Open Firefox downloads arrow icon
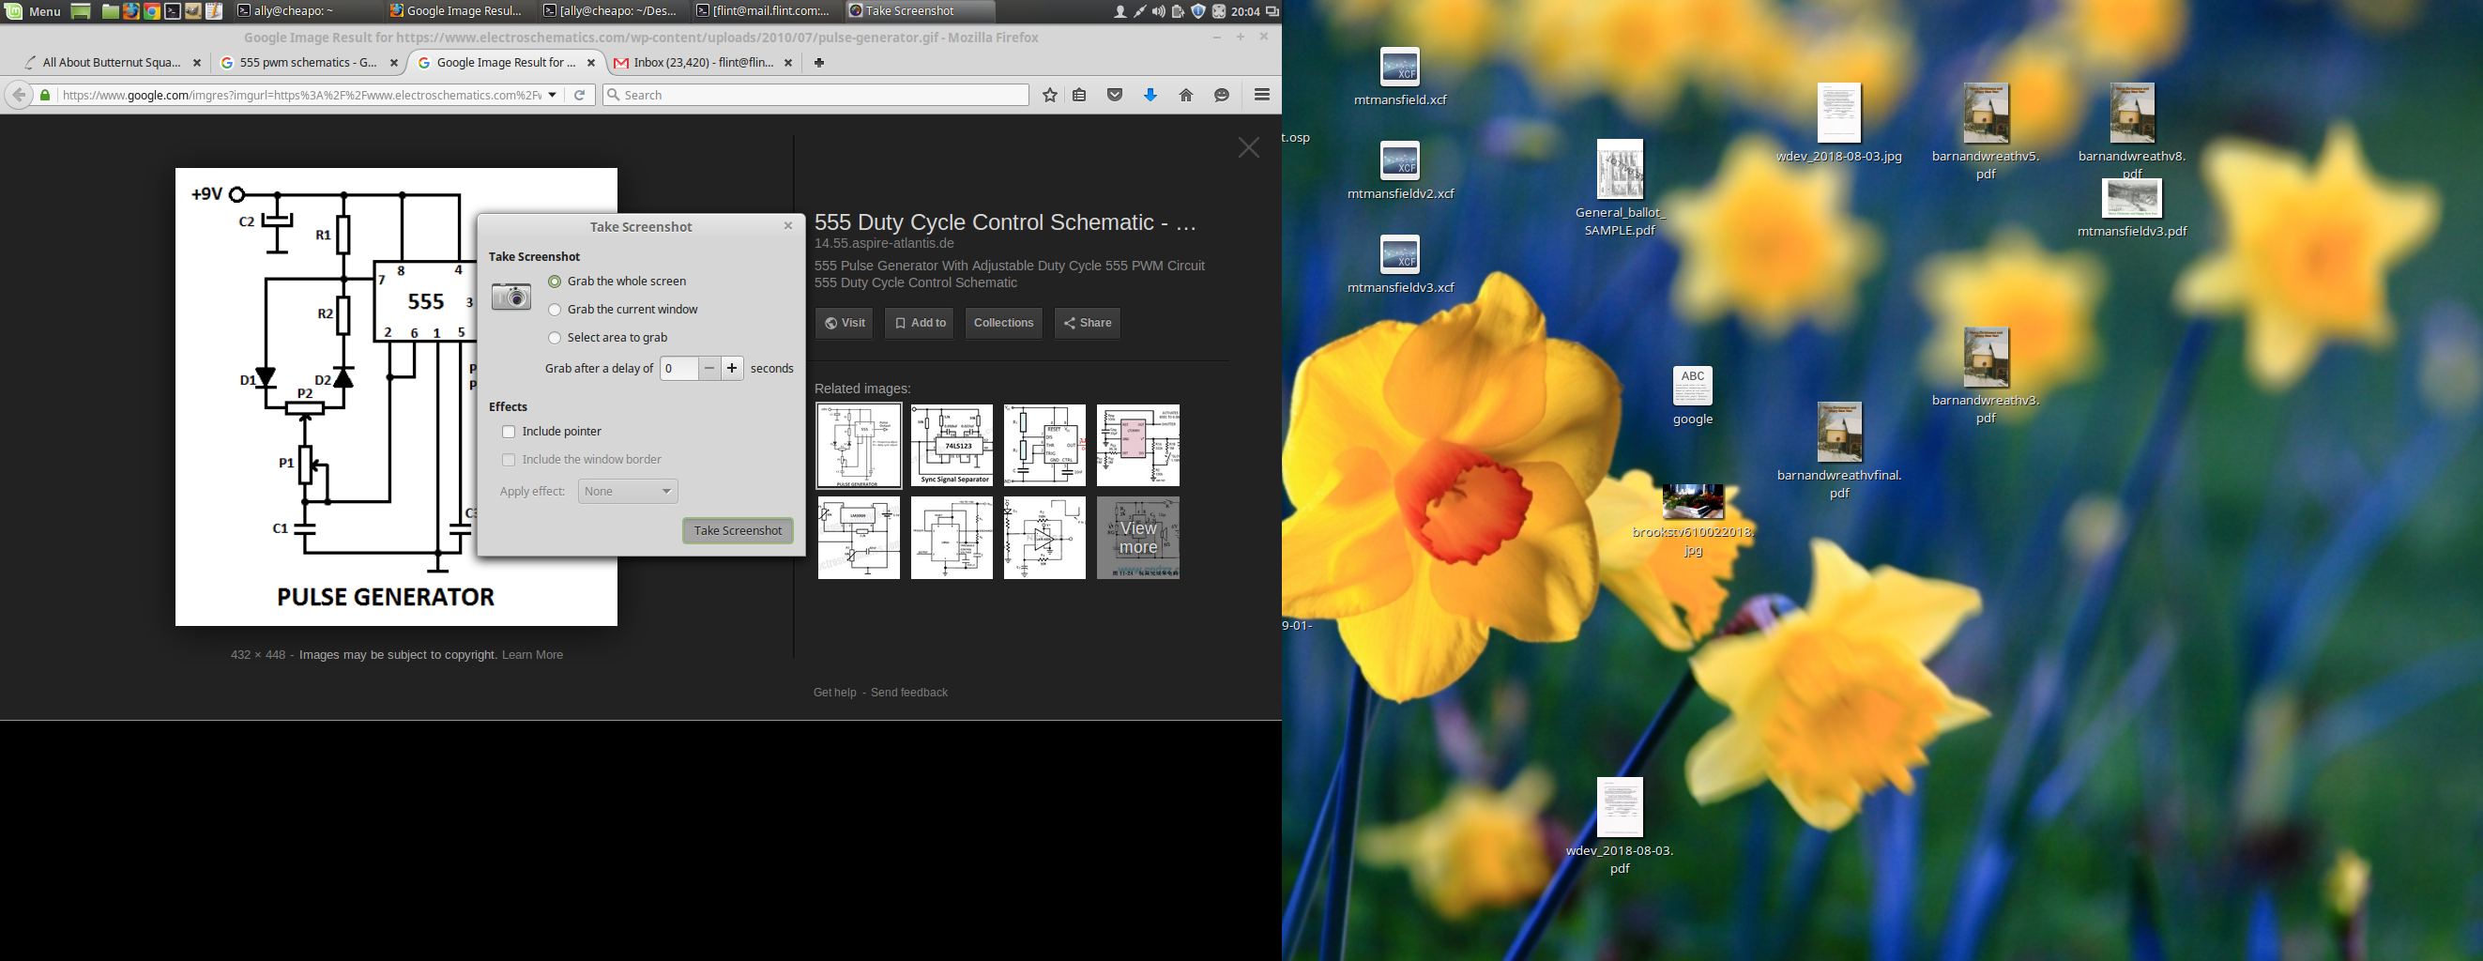 pyautogui.click(x=1150, y=95)
